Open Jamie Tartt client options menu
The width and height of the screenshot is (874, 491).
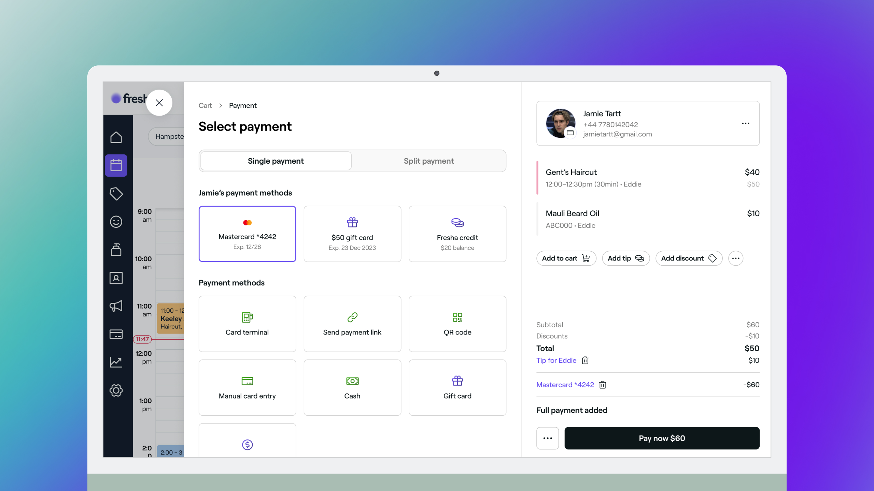[745, 123]
